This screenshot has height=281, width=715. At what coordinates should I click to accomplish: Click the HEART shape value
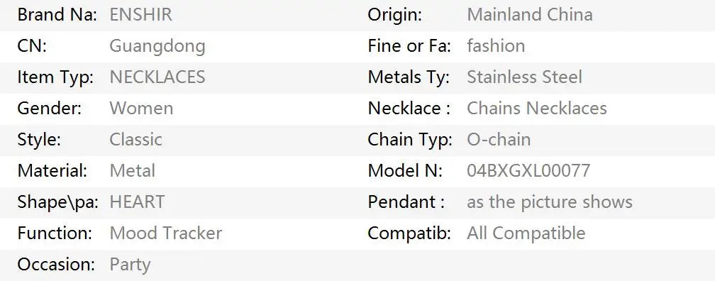[138, 202]
